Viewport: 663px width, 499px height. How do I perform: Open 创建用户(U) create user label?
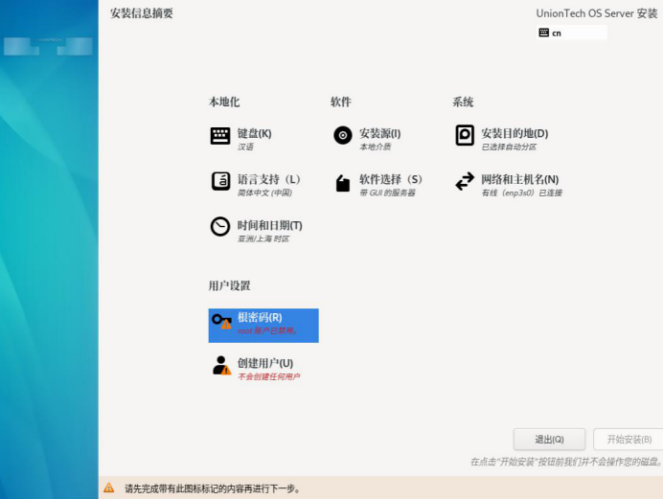coord(265,363)
